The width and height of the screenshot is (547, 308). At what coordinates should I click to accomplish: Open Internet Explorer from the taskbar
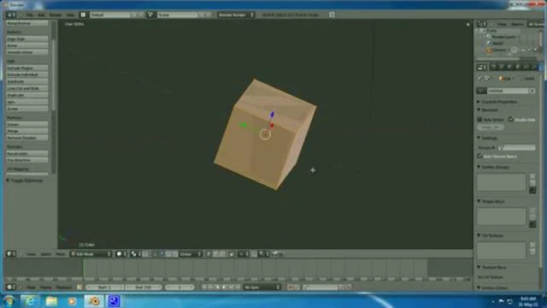pyautogui.click(x=30, y=301)
